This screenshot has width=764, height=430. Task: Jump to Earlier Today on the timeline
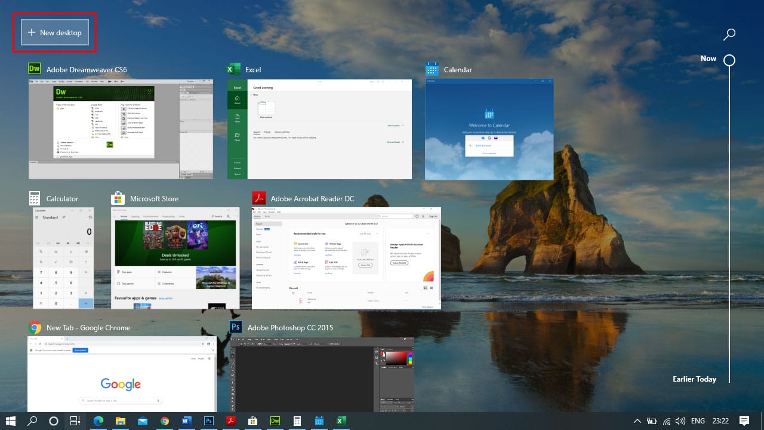(x=694, y=379)
